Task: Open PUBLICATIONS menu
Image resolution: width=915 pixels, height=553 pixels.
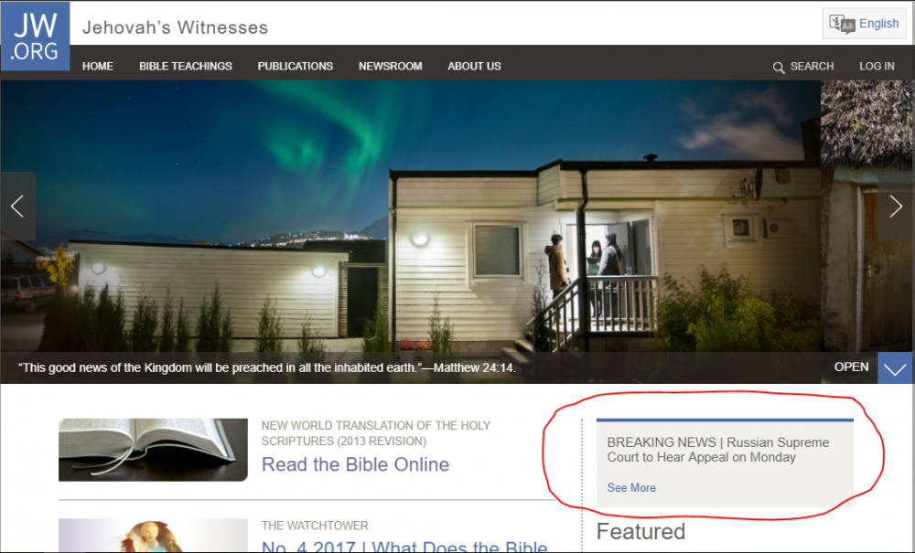Action: pos(296,67)
